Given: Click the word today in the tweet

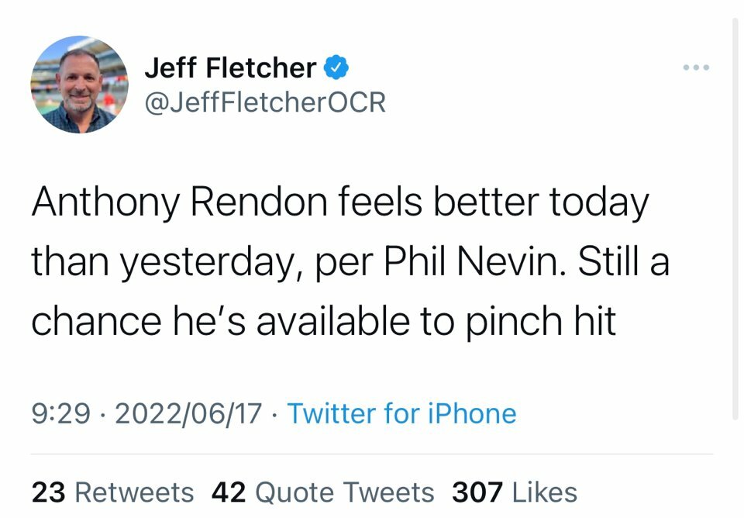Looking at the screenshot, I should coord(598,204).
